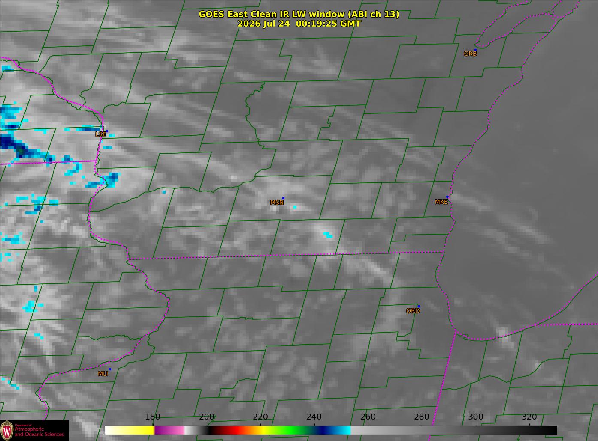Screen dimensions: 598x441
Task: Click the 320 temperature scale label
Action: pyautogui.click(x=529, y=417)
